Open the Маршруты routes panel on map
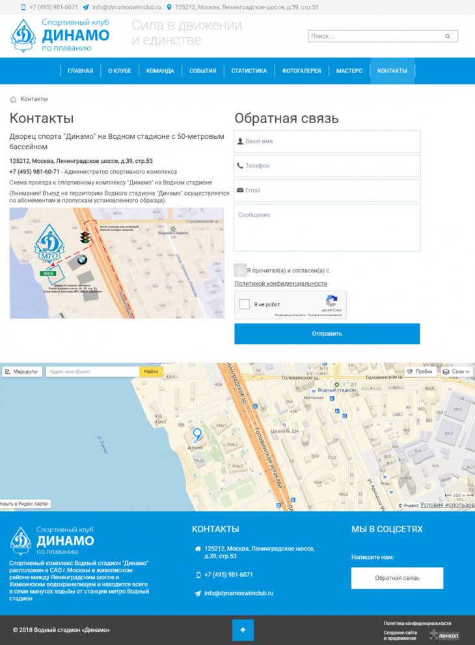 click(x=21, y=371)
